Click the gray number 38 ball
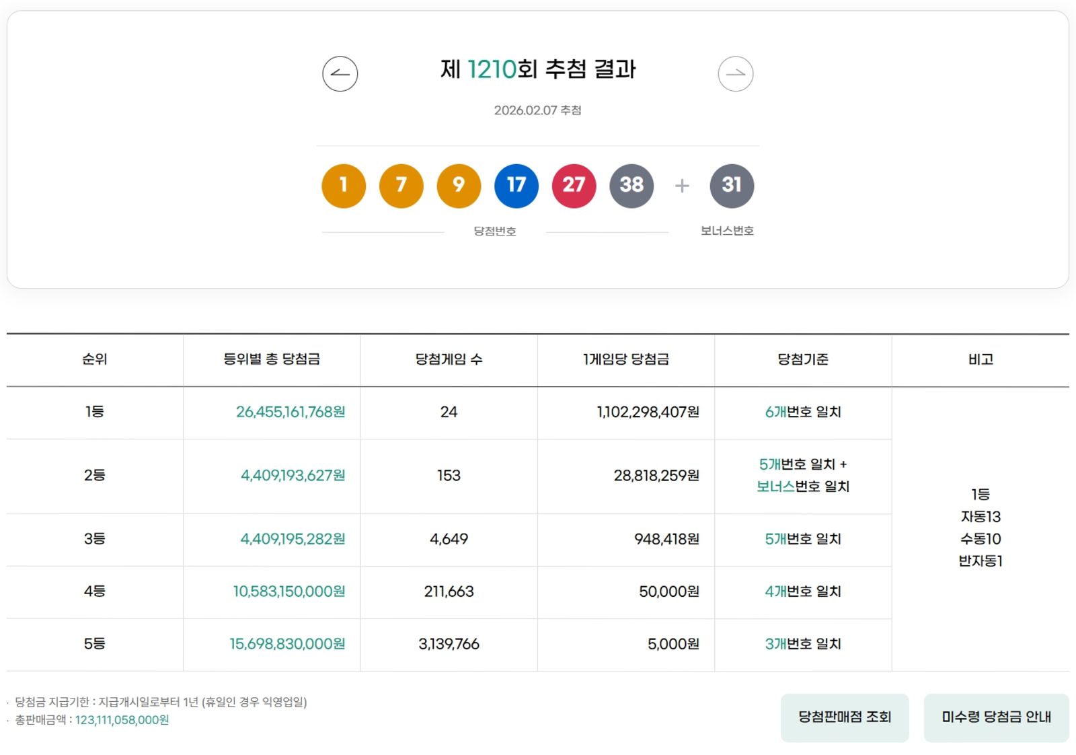The height and width of the screenshot is (755, 1076). click(x=631, y=186)
